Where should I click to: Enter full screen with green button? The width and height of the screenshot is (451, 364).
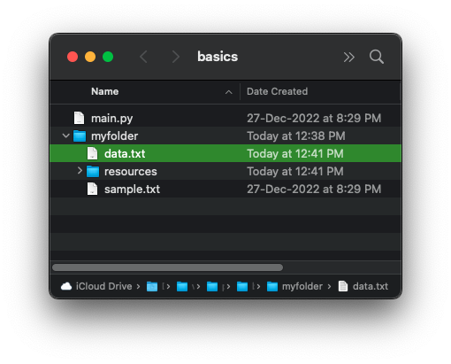pos(108,57)
